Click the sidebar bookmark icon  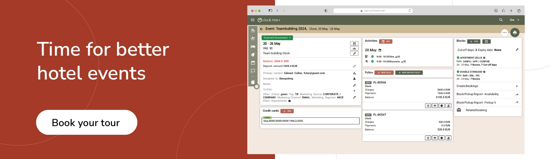point(253,82)
